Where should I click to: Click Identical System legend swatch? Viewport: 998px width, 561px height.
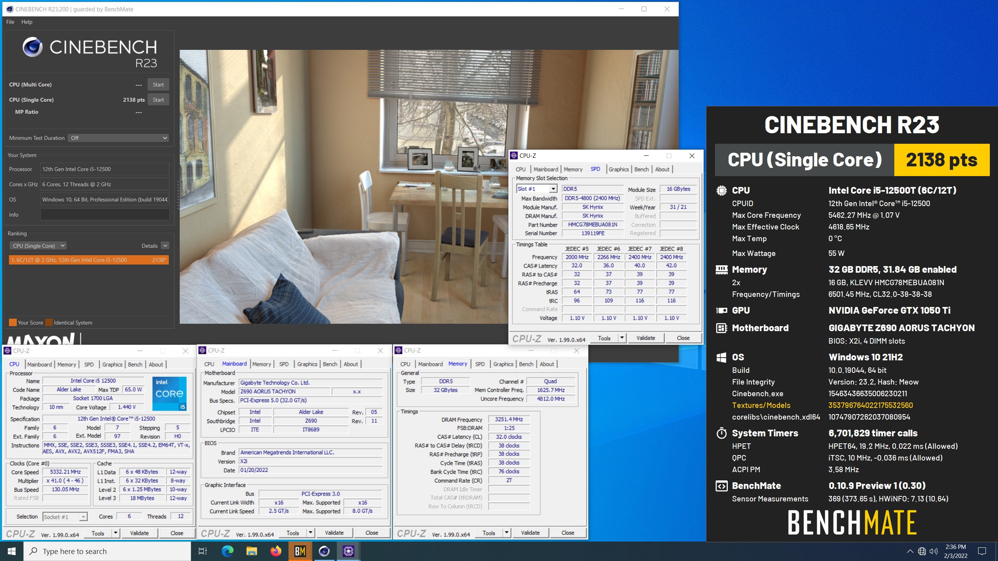tap(49, 322)
